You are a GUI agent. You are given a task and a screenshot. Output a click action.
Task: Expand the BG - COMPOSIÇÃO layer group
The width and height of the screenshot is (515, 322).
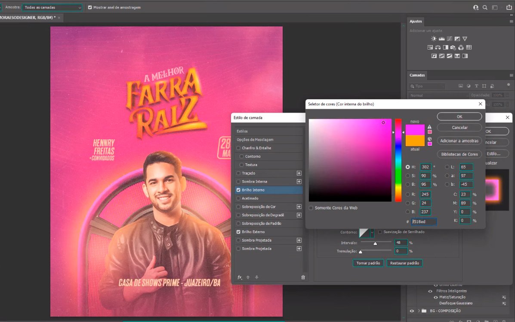pos(419,311)
